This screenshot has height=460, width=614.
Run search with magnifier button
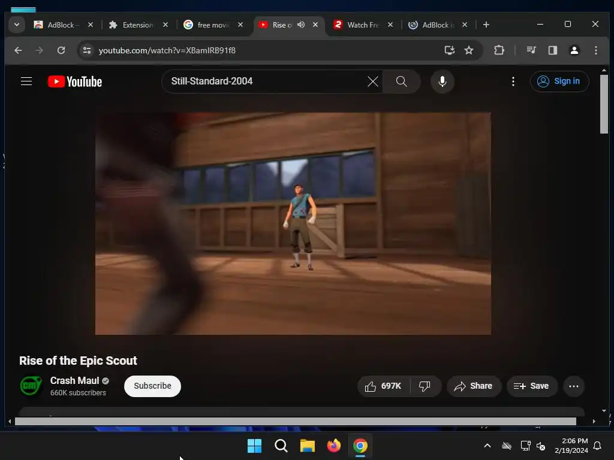tap(401, 81)
